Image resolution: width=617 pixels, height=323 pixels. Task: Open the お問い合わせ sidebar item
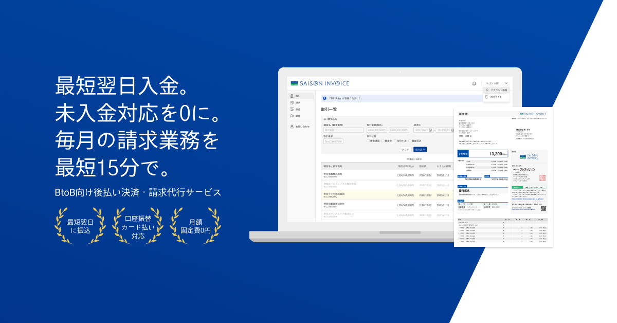click(x=300, y=126)
